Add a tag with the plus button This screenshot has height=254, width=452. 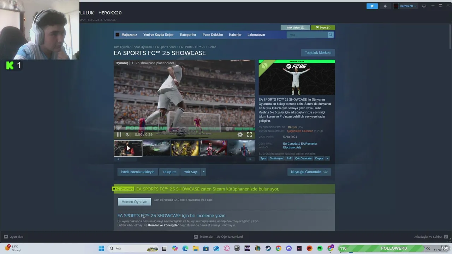(327, 158)
